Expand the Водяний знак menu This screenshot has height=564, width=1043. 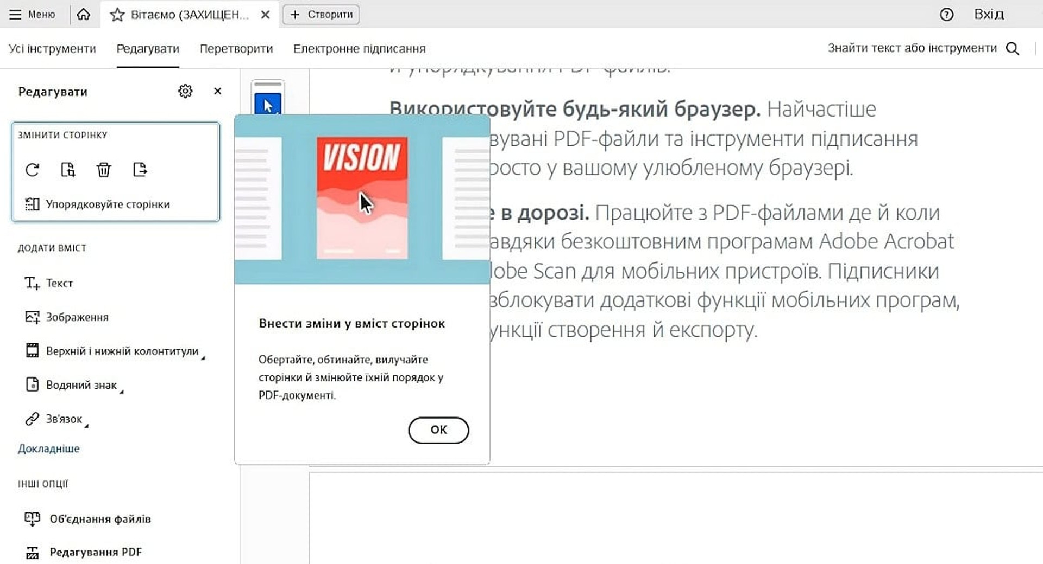pyautogui.click(x=74, y=385)
